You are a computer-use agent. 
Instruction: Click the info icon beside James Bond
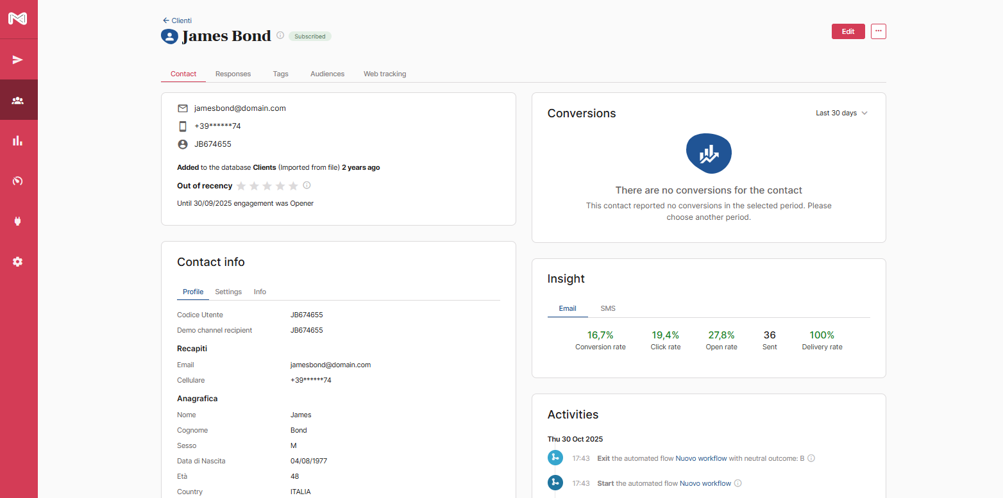pos(280,36)
